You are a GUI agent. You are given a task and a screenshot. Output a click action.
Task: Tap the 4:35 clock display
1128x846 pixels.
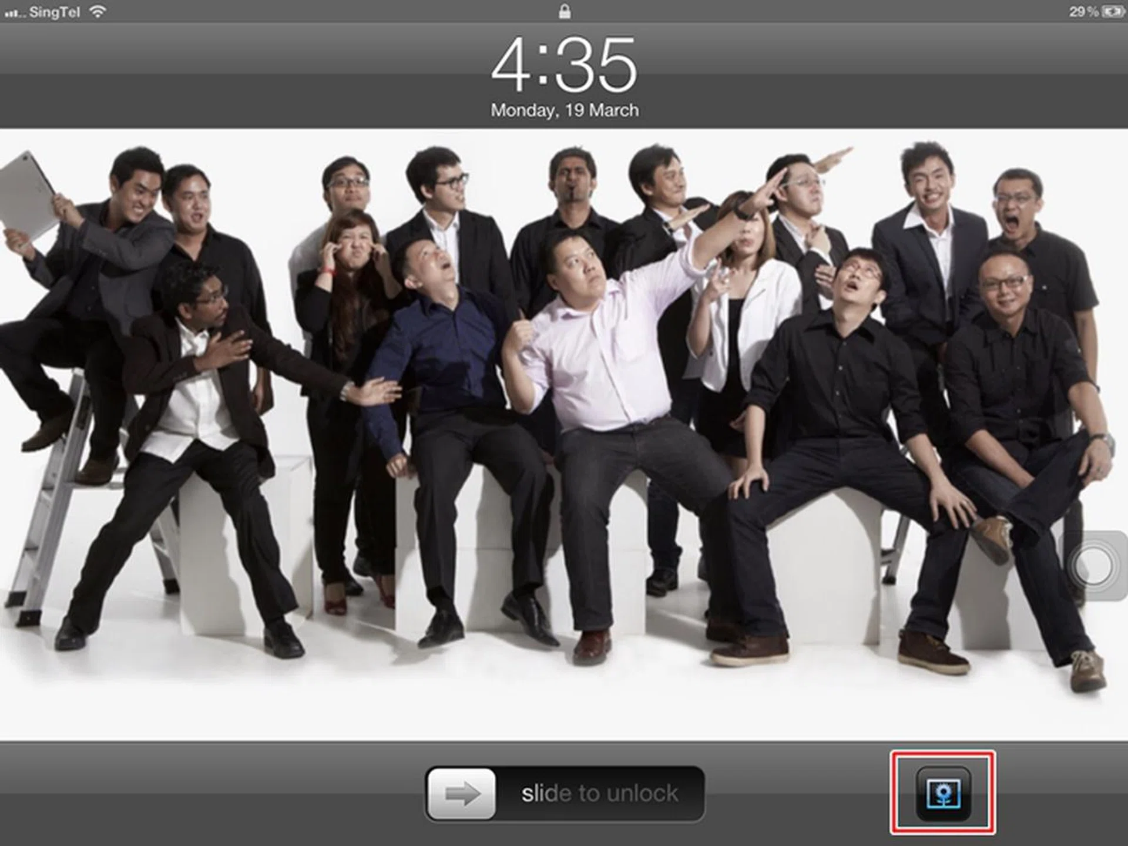click(564, 65)
